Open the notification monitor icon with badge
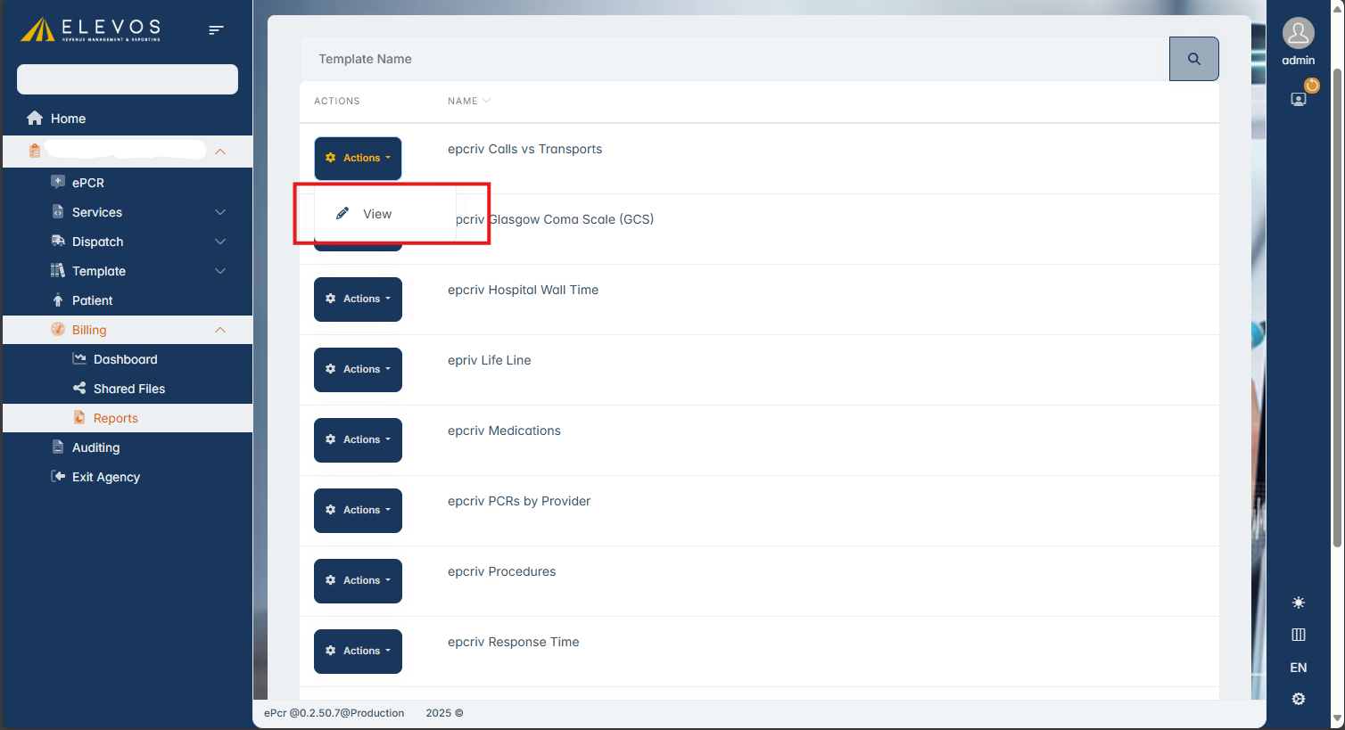1345x730 pixels. (1300, 98)
